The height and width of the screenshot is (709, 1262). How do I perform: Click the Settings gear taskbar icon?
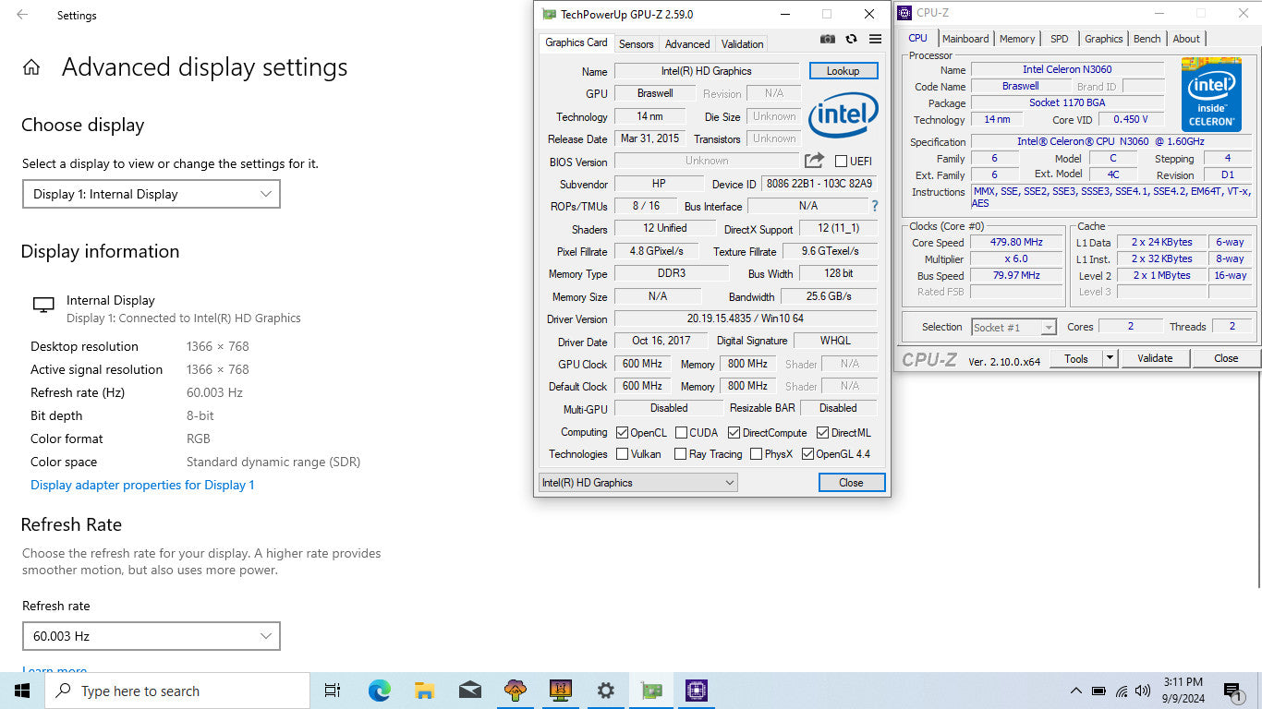tap(605, 691)
